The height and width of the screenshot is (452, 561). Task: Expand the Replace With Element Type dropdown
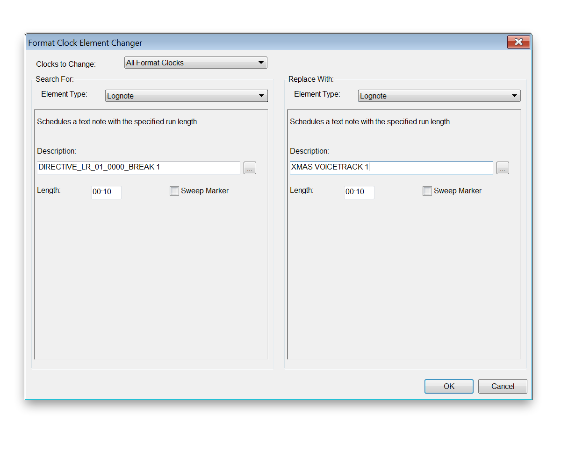click(439, 96)
